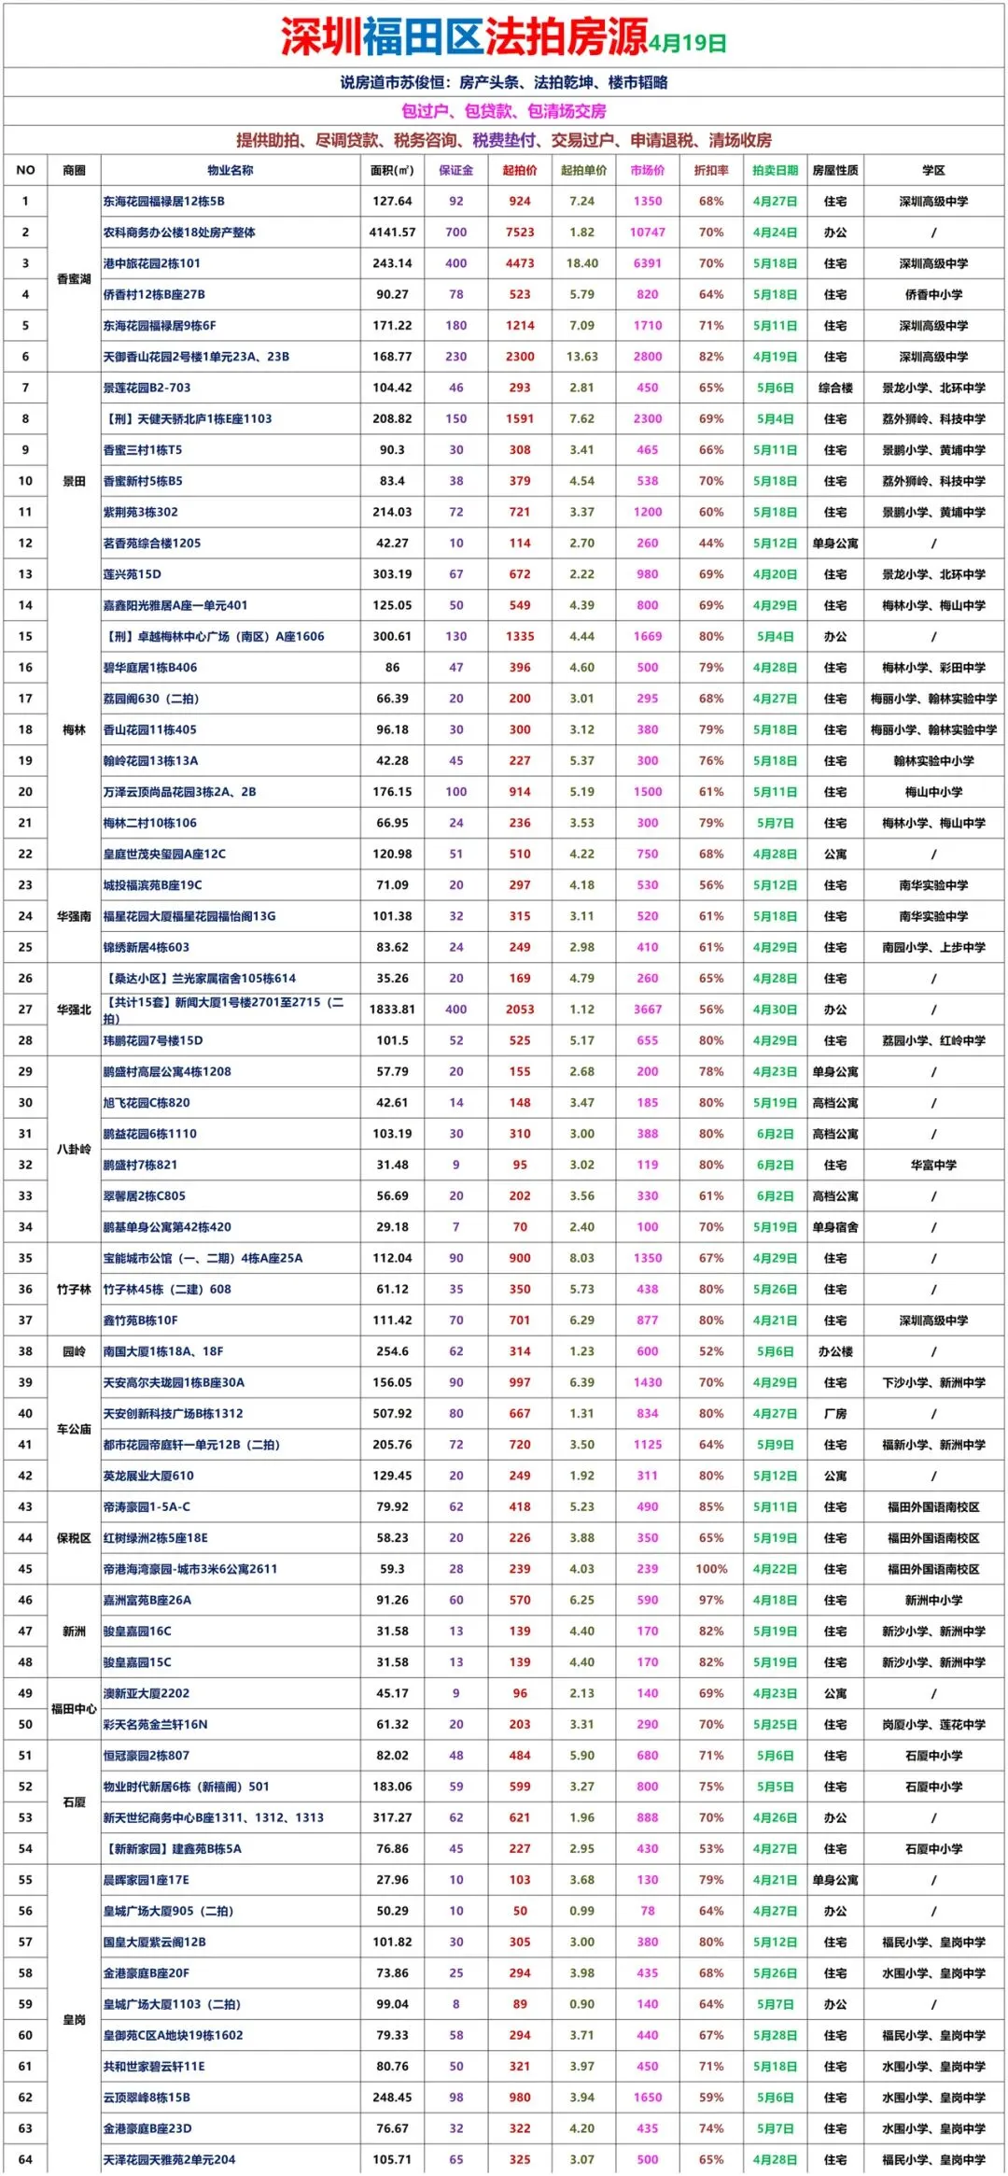
Task: Click the market price 10747
Action: click(x=648, y=233)
